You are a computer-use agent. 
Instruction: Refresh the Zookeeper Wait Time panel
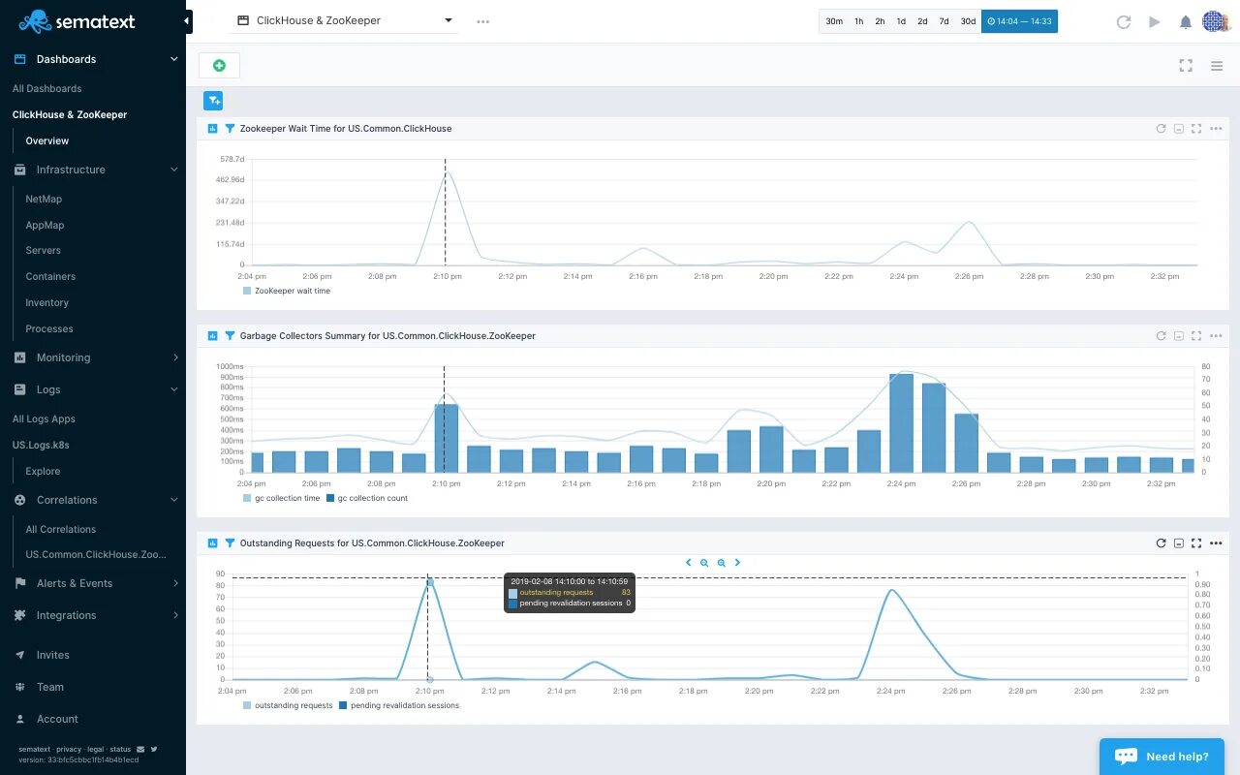coord(1161,129)
